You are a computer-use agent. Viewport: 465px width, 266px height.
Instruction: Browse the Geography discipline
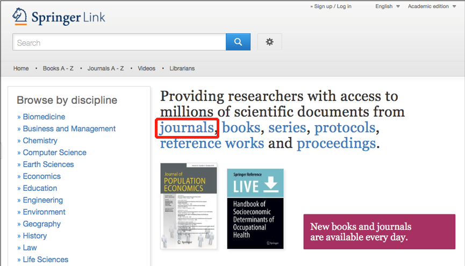click(42, 224)
